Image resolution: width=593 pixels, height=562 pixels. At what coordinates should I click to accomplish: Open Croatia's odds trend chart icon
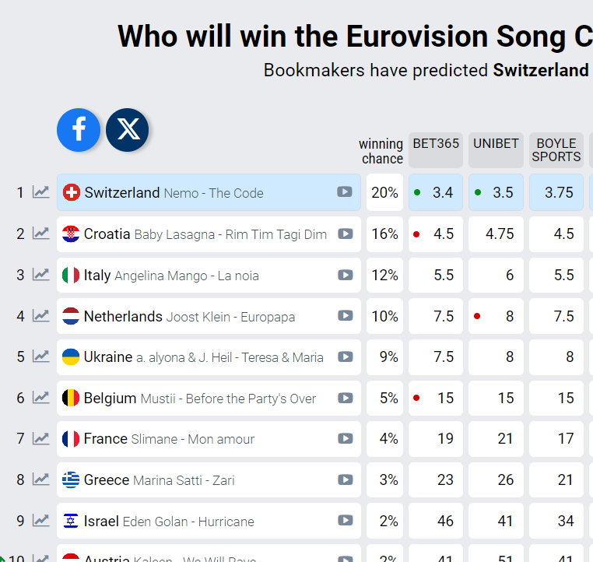point(40,234)
